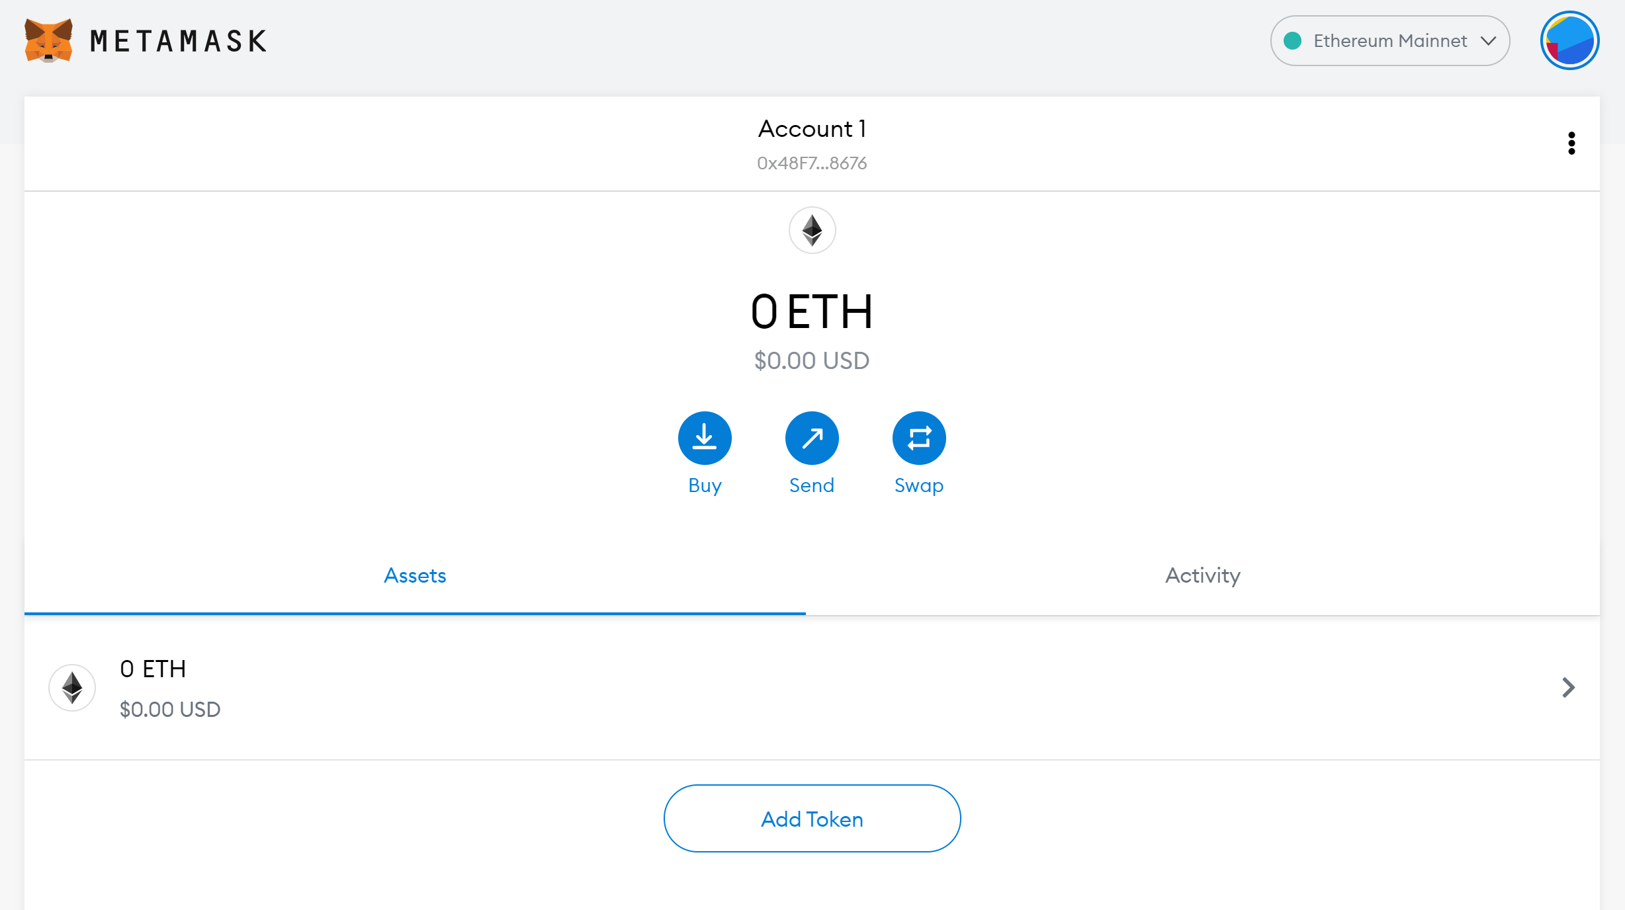Click the Send text label
This screenshot has height=910, width=1625.
tap(812, 485)
